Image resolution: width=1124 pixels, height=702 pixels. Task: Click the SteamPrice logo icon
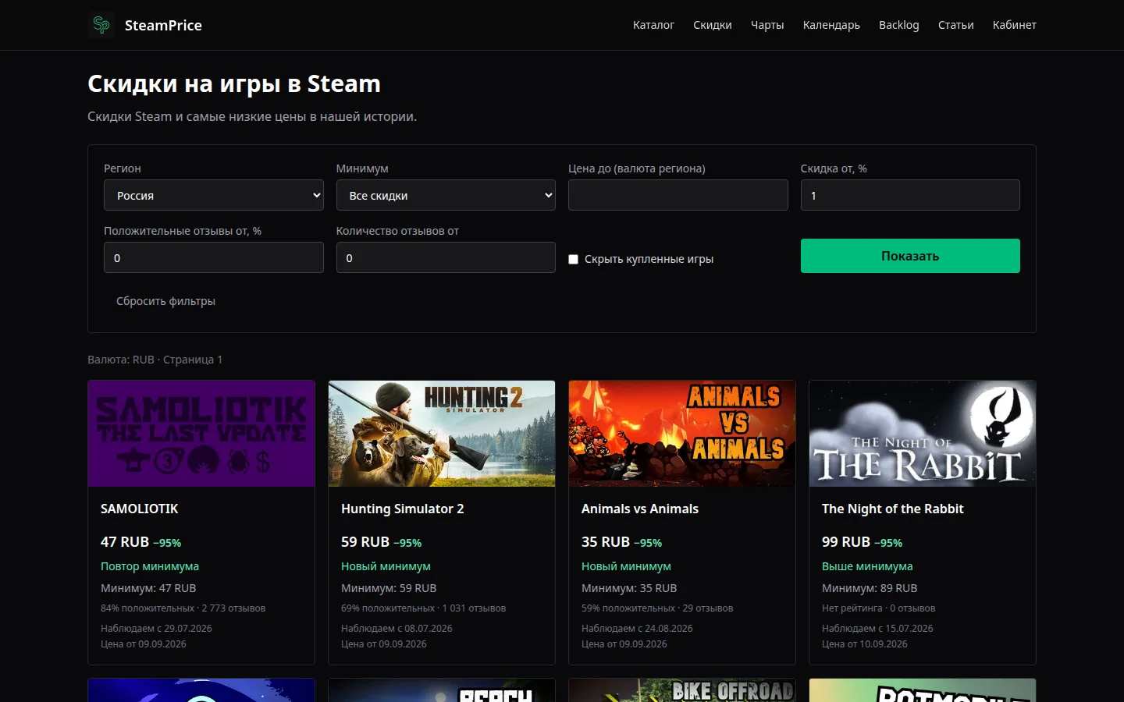101,25
